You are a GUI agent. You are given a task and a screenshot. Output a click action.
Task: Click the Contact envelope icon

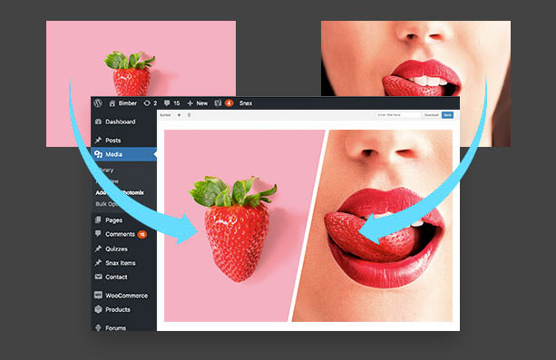pyautogui.click(x=98, y=277)
